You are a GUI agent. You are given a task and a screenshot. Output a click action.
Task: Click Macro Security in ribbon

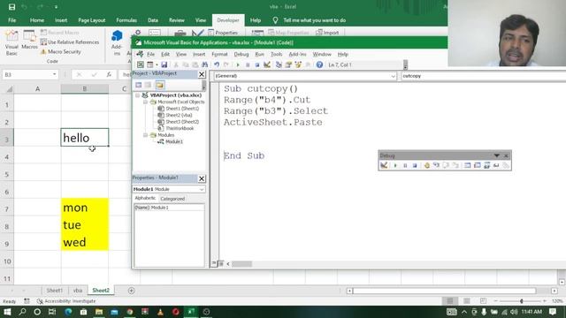[x=61, y=52]
